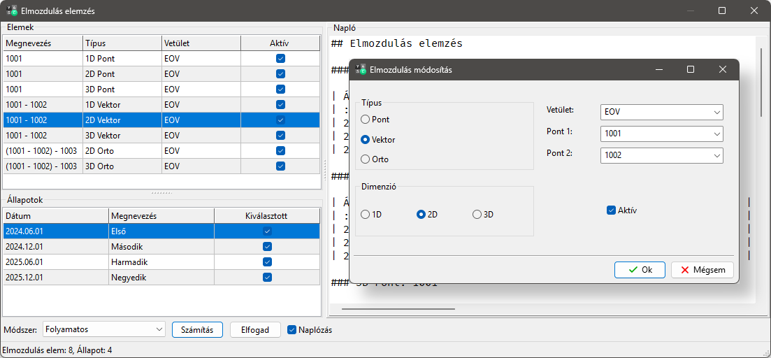The height and width of the screenshot is (358, 771).
Task: Close the Elmozdulás módosítás dialog
Action: pyautogui.click(x=722, y=69)
